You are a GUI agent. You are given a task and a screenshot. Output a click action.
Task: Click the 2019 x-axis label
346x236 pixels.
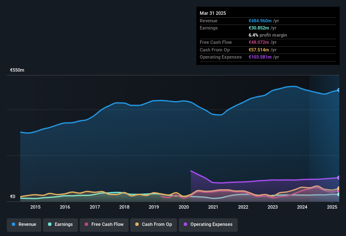click(x=154, y=207)
